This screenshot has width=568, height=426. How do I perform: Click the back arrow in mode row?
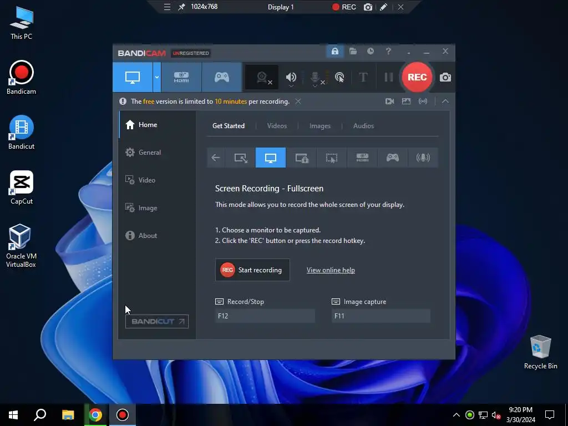point(216,158)
